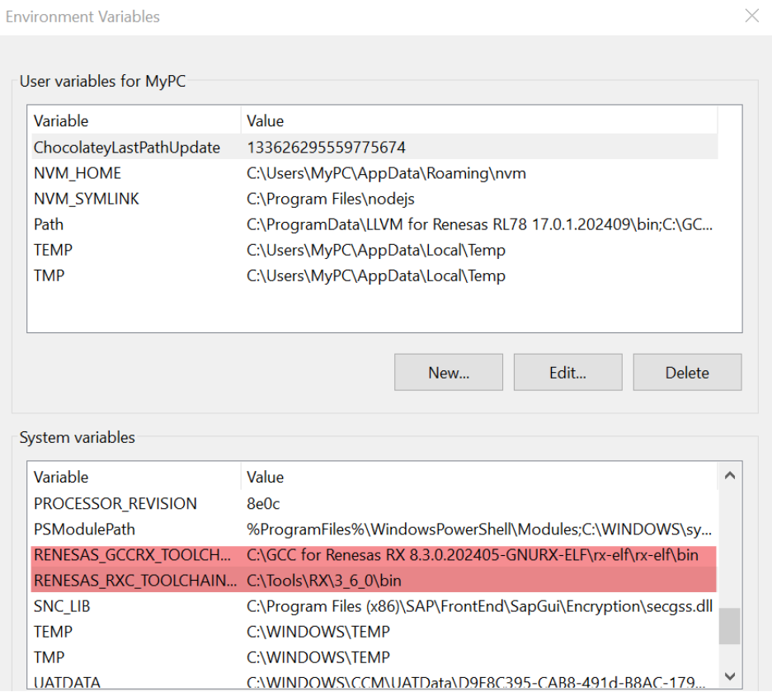Click the system variables scroll up arrow
Image resolution: width=772 pixels, height=692 pixels.
point(730,475)
